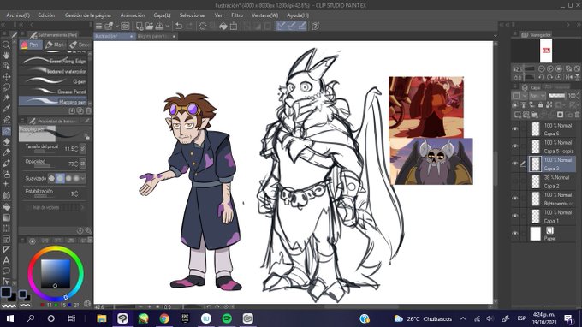Open dropdown arrow next to Clip Studio icon
Screen dimensions: 582x327
click(117, 26)
